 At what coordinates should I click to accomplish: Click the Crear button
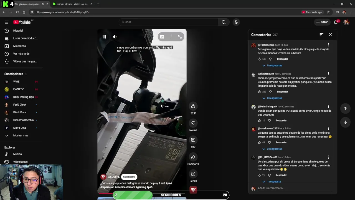322,22
